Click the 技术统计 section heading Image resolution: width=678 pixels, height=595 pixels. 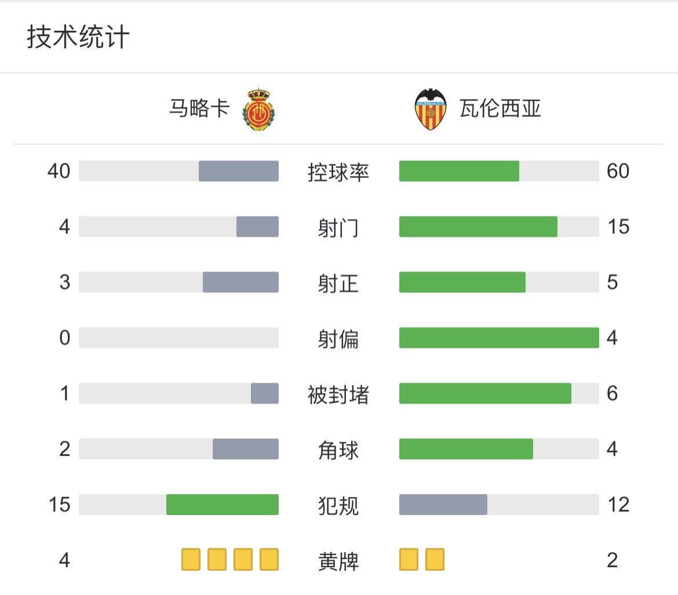click(78, 37)
